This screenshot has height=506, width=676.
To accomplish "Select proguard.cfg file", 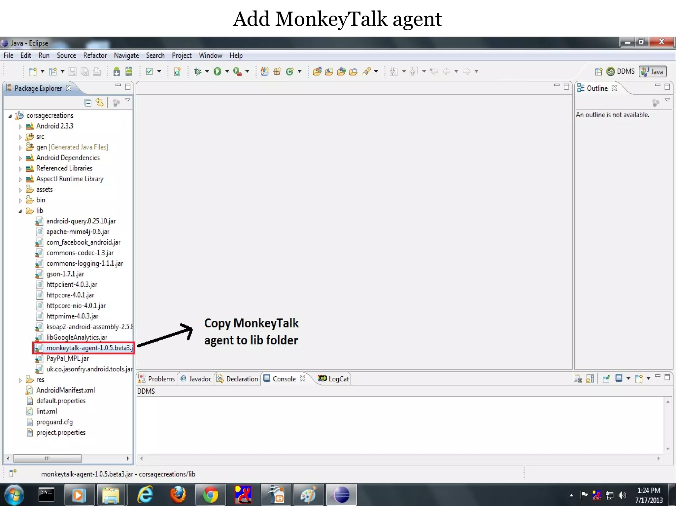I will click(50, 422).
